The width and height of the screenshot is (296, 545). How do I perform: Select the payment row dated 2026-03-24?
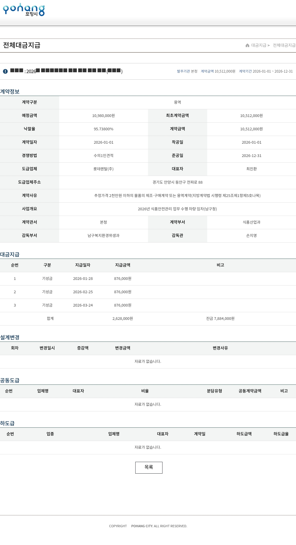[x=83, y=305]
